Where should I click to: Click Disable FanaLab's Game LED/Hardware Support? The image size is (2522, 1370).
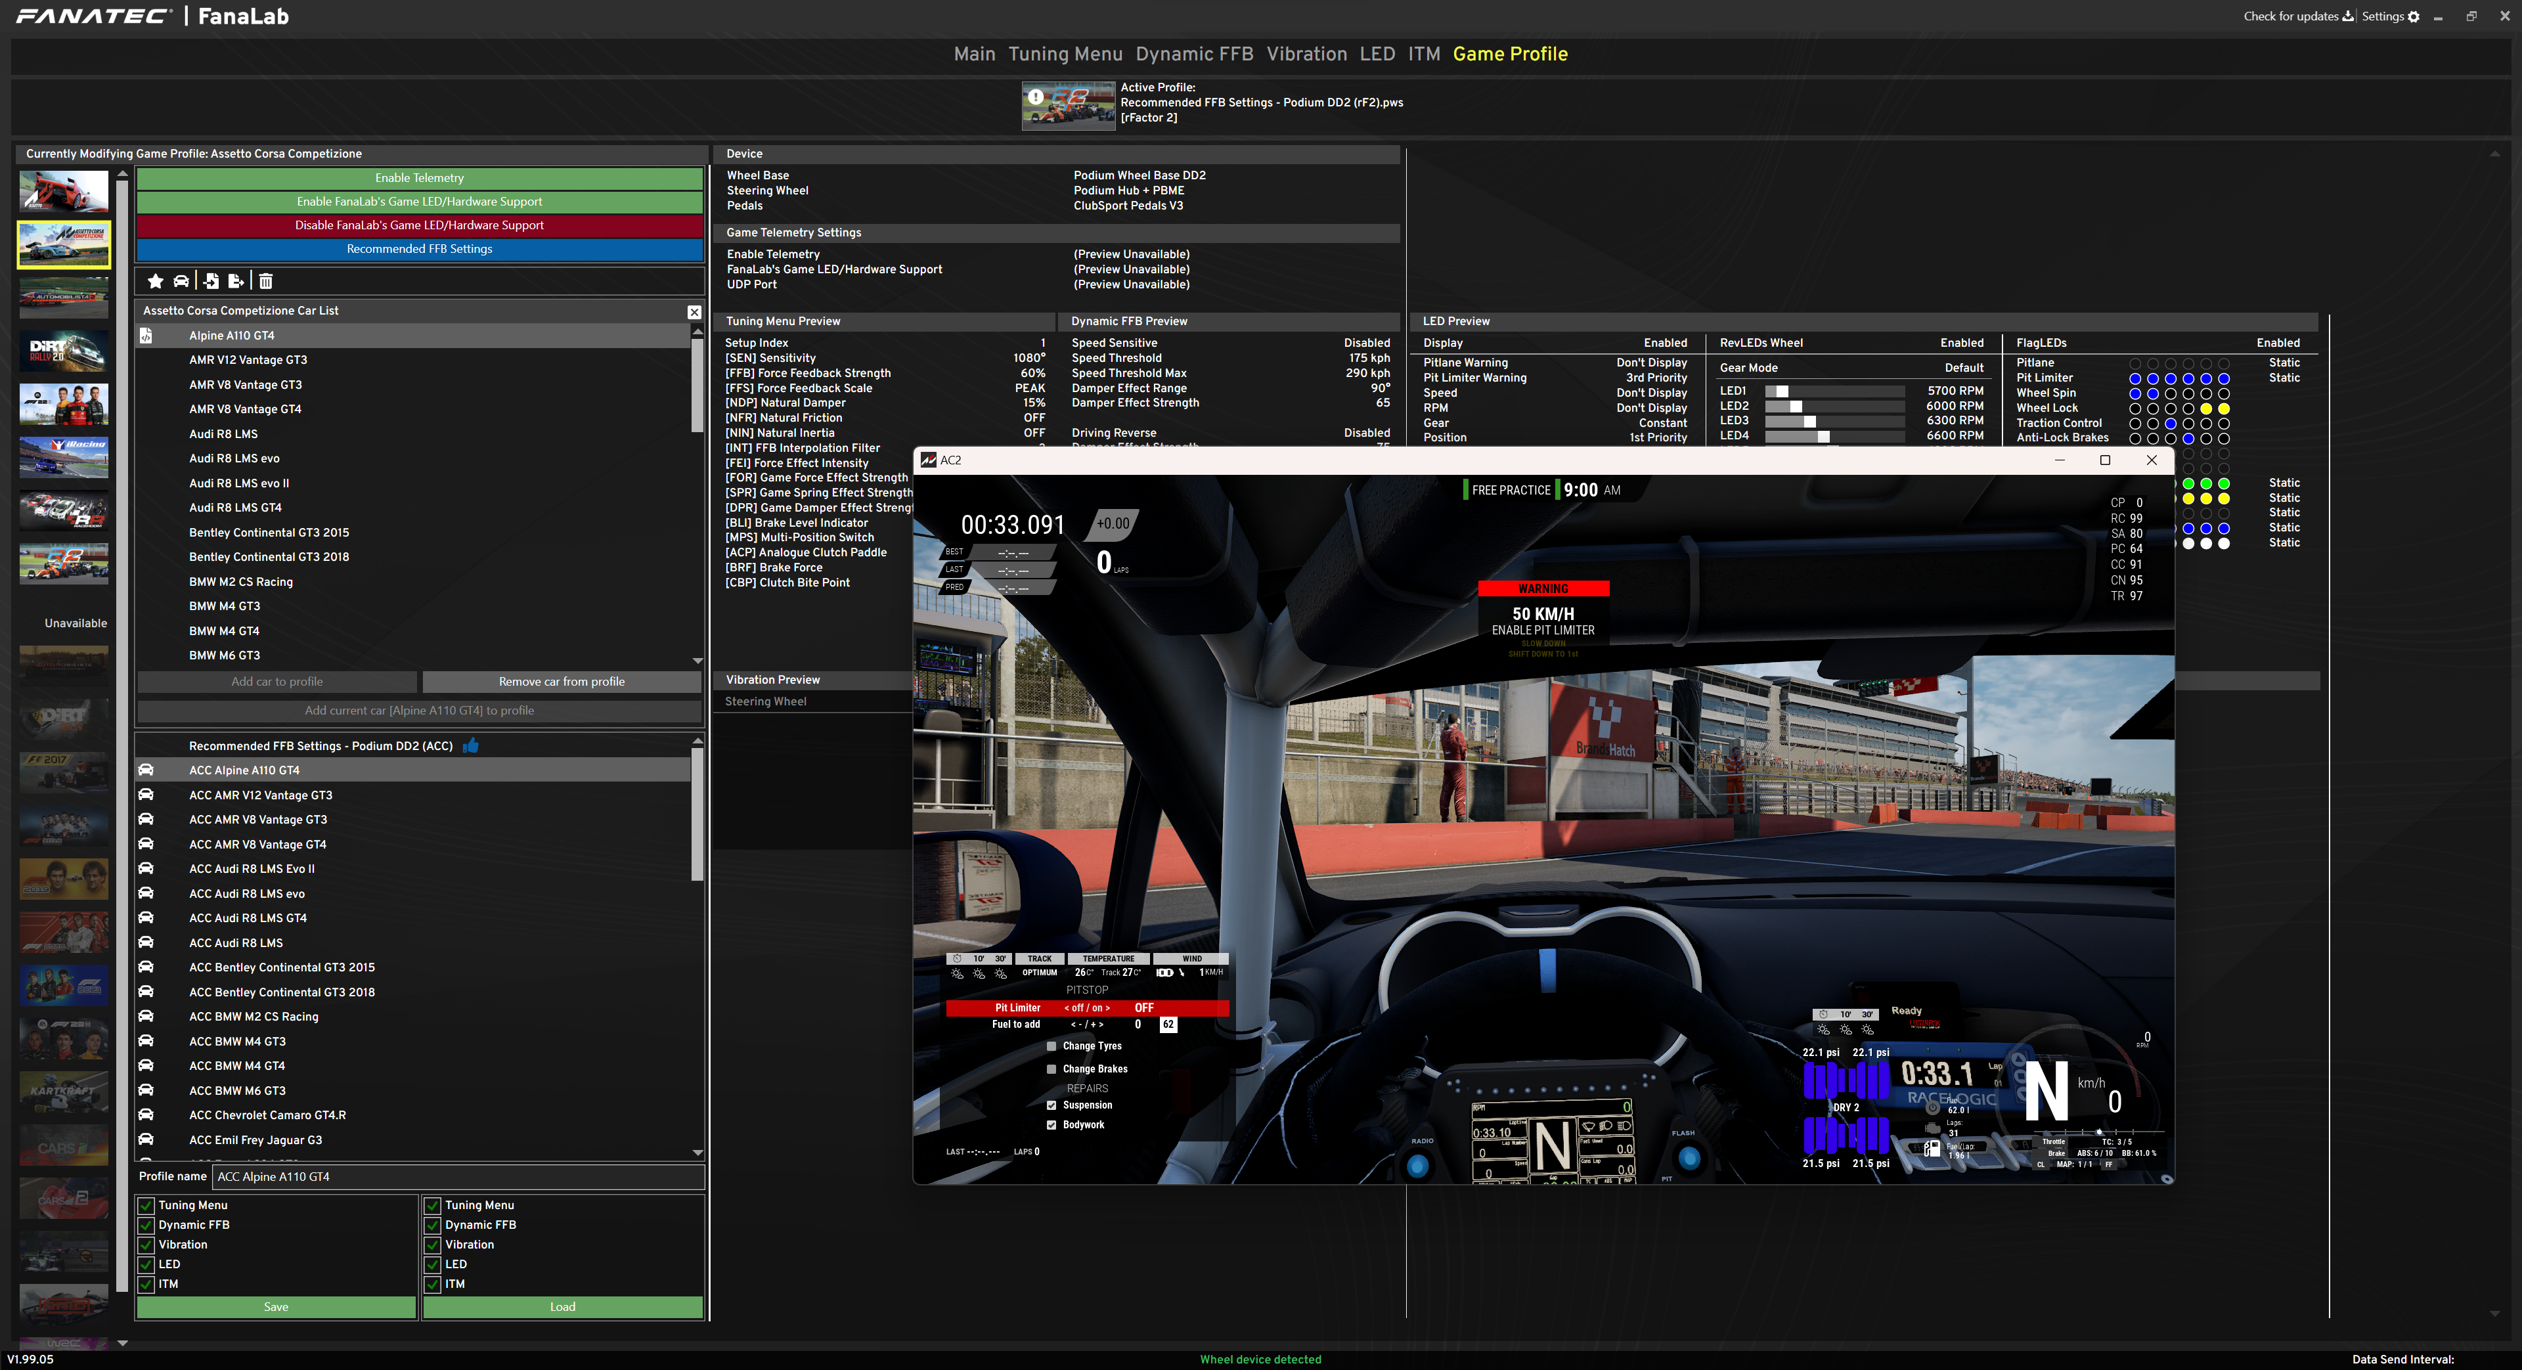[x=419, y=224]
